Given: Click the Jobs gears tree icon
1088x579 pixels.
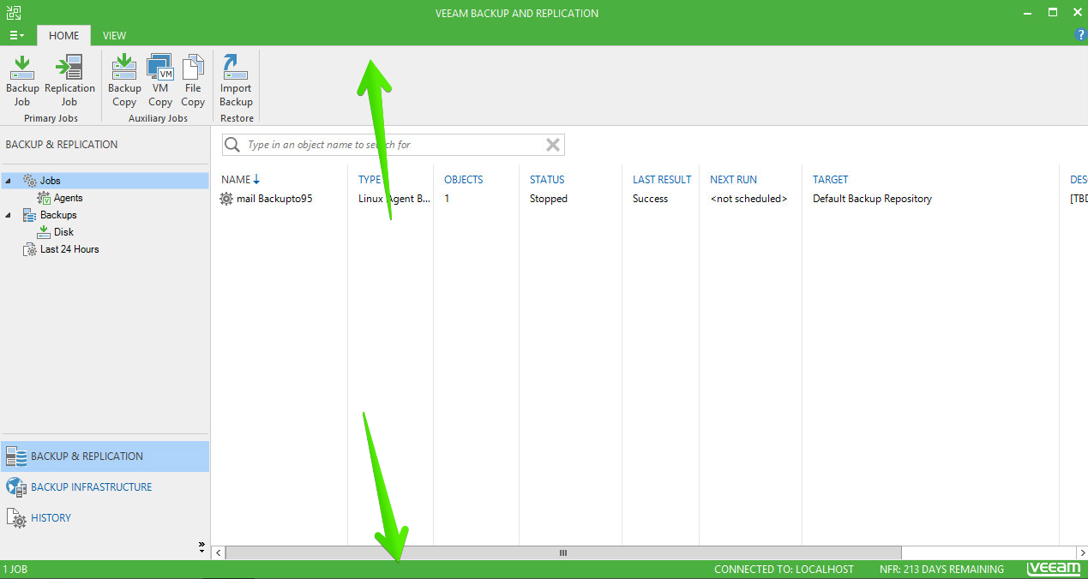Looking at the screenshot, I should 30,181.
